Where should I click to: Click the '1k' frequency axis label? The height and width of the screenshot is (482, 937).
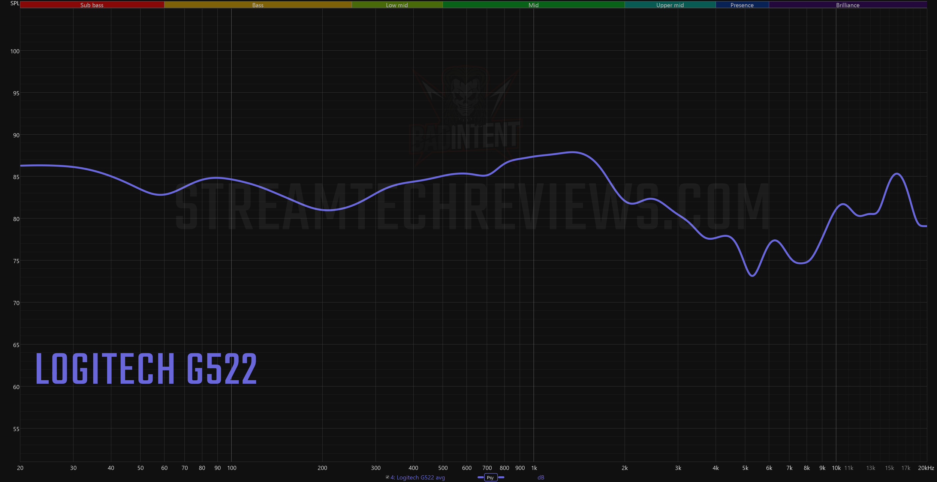pyautogui.click(x=534, y=468)
